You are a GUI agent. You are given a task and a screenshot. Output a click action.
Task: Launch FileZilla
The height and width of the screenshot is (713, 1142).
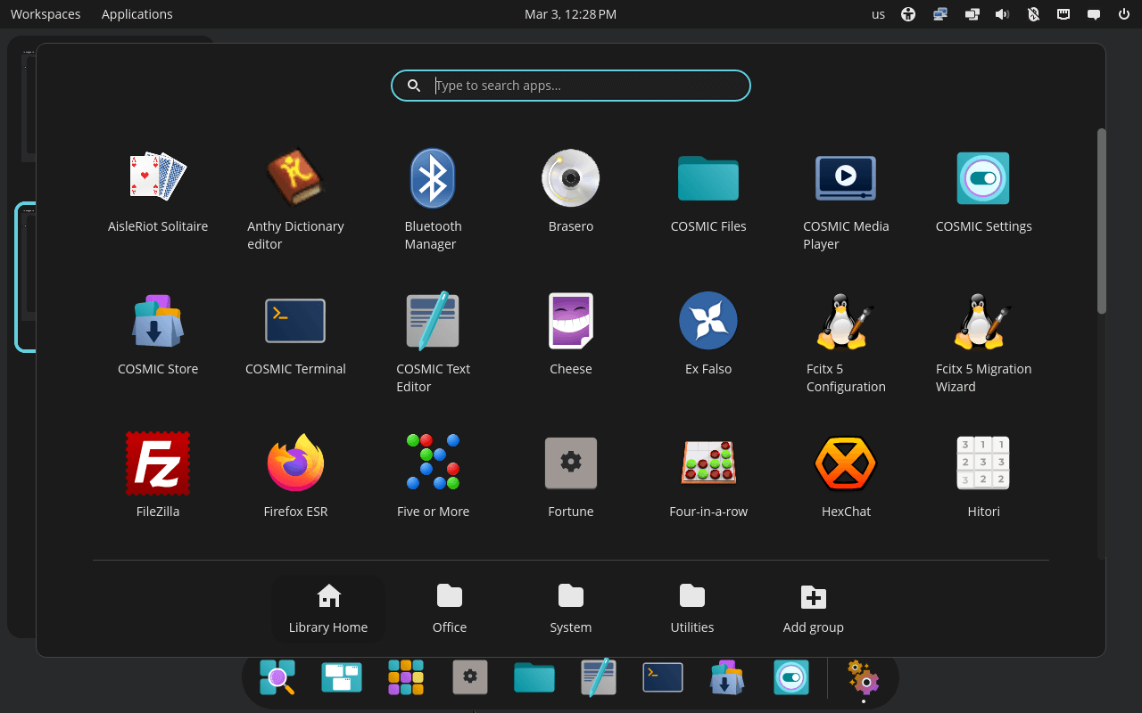tap(158, 463)
